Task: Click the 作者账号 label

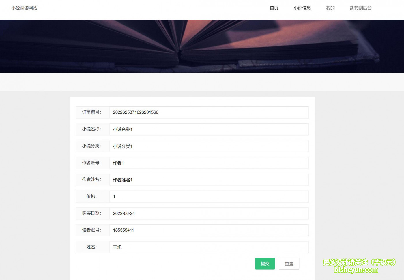Action: point(91,163)
